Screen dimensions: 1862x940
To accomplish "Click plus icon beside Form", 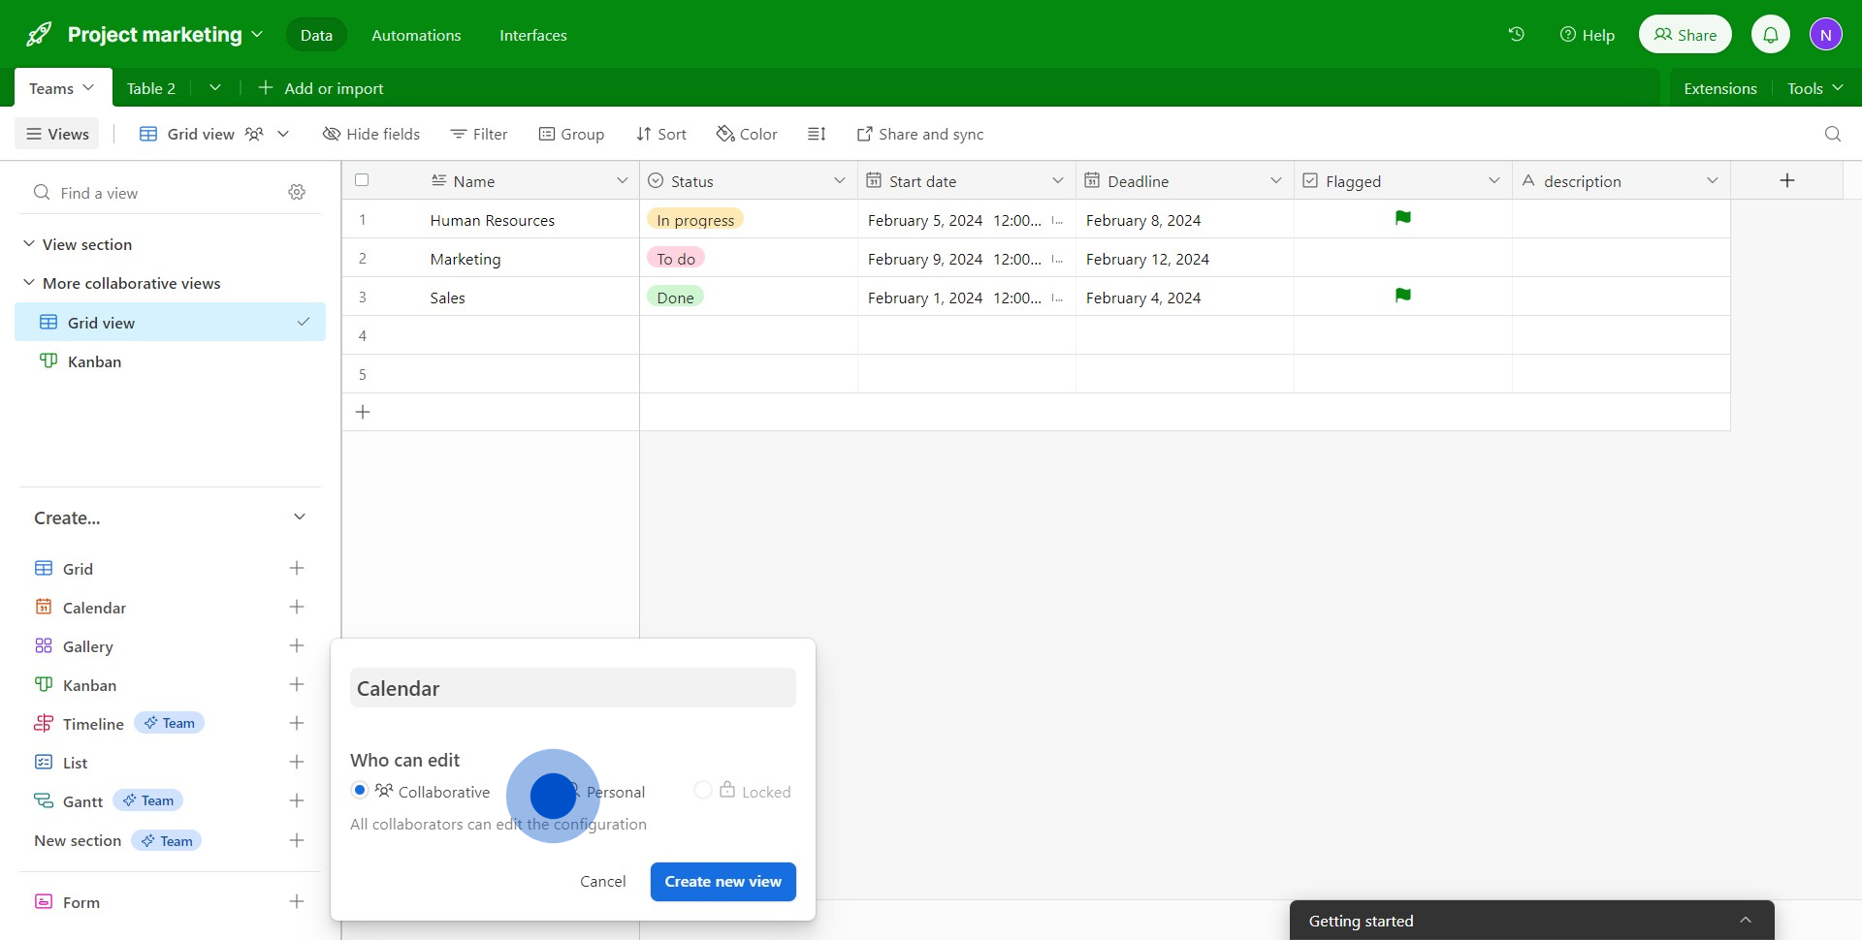I will click(297, 902).
